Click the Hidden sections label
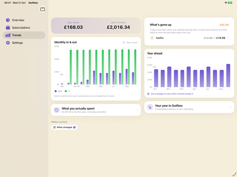Image resolution: width=237 pixels, height=177 pixels. point(59,122)
